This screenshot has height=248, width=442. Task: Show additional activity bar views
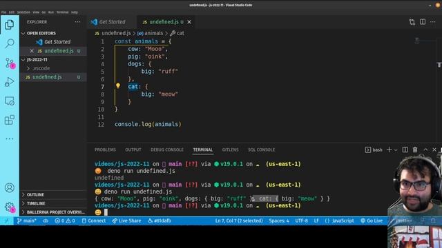(9, 139)
